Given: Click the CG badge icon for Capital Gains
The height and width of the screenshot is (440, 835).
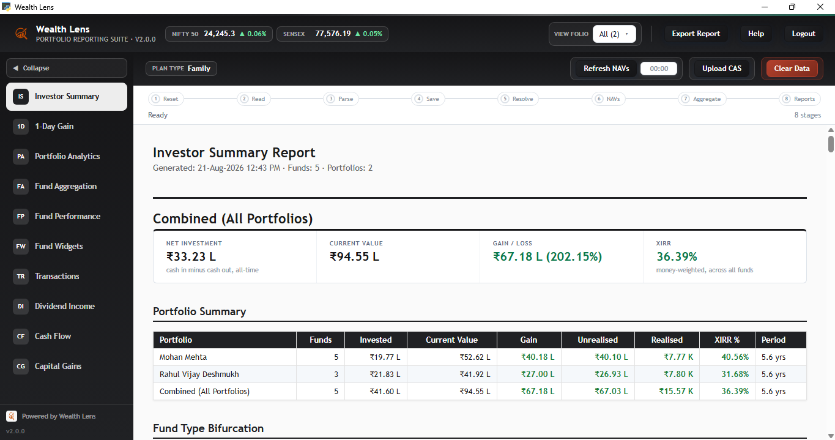Looking at the screenshot, I should (x=21, y=367).
